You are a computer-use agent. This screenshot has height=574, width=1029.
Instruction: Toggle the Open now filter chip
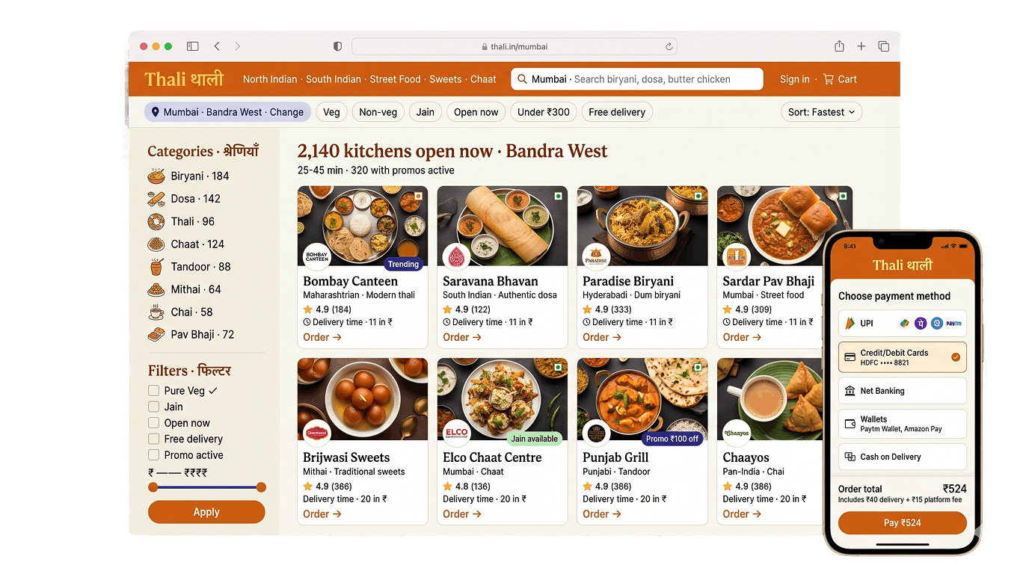pyautogui.click(x=476, y=112)
